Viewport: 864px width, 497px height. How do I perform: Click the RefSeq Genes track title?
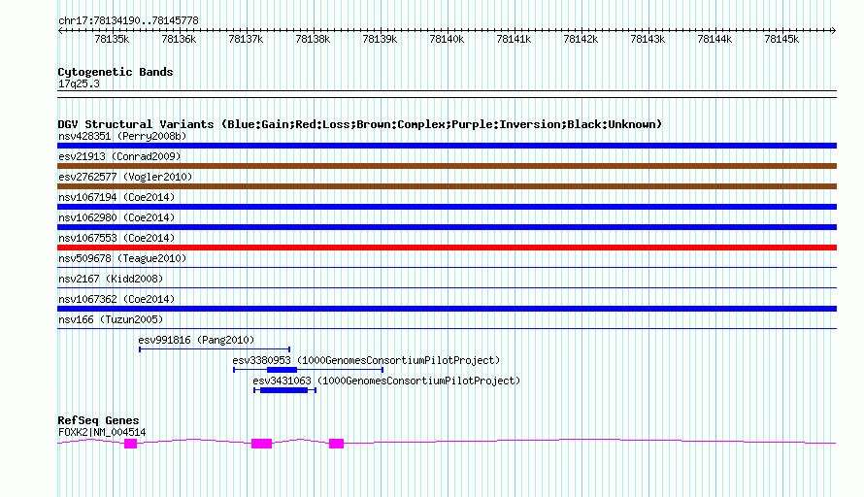tap(99, 420)
